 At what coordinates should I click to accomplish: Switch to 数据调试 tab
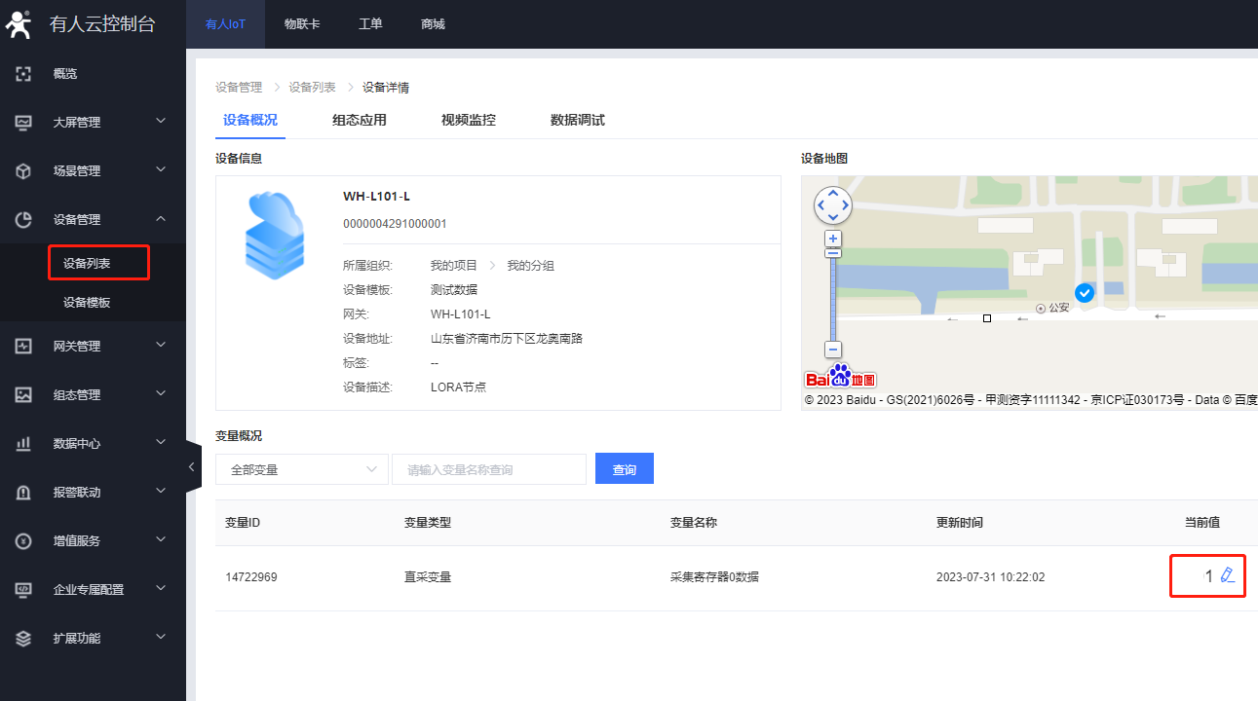[578, 121]
